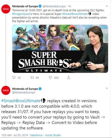Click the top Nintendo of Europe avatar

click(x=6, y=9)
